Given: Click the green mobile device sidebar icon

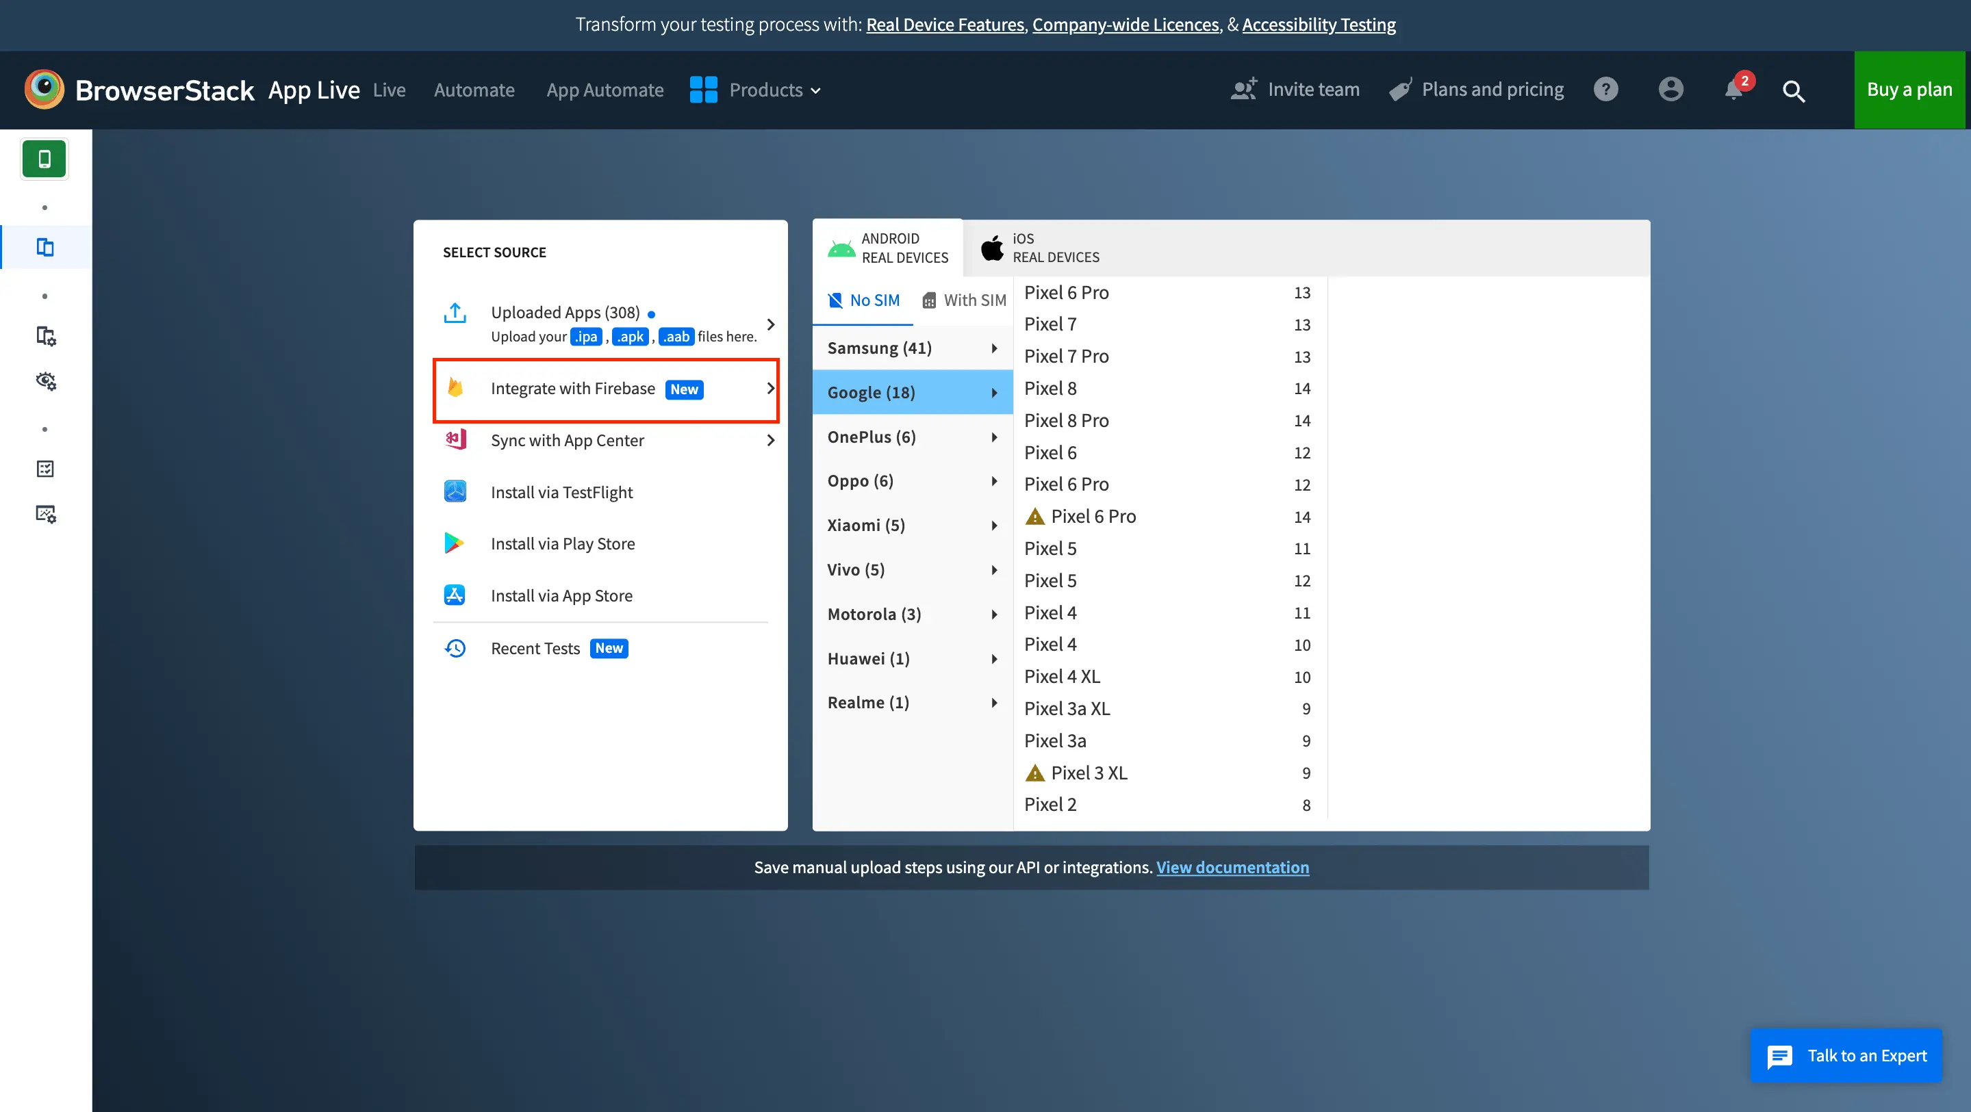Looking at the screenshot, I should [x=44, y=159].
